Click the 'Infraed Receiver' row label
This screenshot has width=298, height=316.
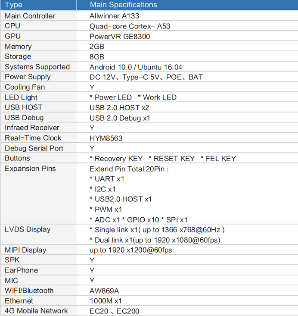pos(32,128)
